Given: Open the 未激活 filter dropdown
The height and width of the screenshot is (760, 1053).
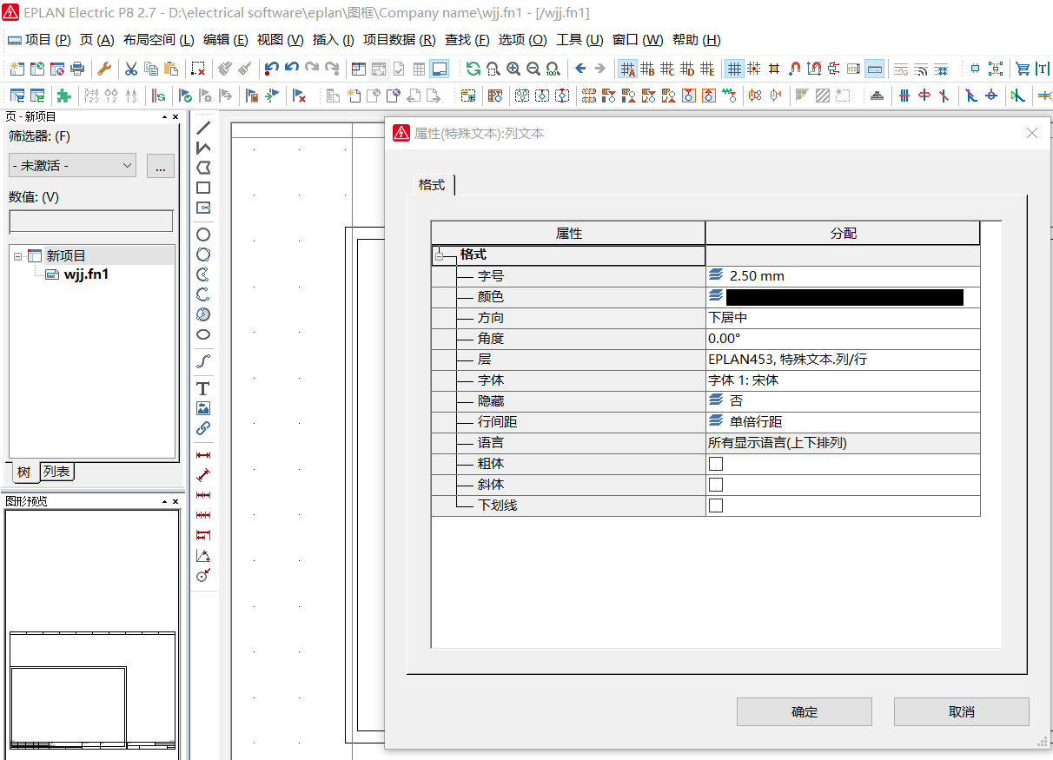Looking at the screenshot, I should 72,165.
